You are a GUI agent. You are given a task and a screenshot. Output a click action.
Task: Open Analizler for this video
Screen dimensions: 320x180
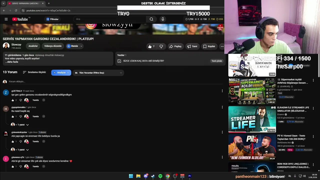coord(33,46)
